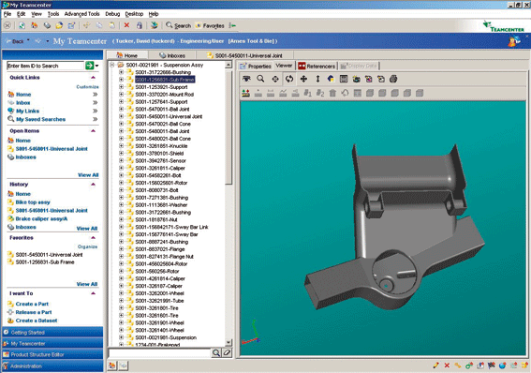
Task: Click the user profile icon at top right
Action: pyautogui.click(x=514, y=41)
